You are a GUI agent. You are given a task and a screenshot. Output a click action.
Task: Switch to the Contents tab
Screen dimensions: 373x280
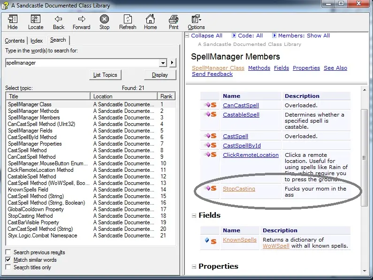tap(15, 41)
